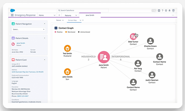
Task: Open the notifications bell
Action: point(170,10)
